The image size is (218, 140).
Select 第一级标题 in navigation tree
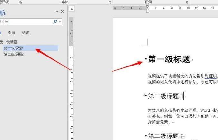point(8,42)
